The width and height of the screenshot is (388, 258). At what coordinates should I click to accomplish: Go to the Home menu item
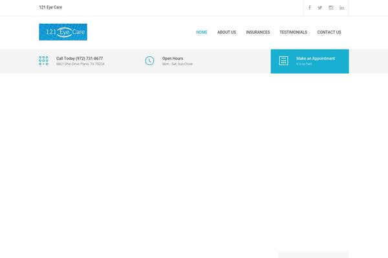tap(202, 32)
